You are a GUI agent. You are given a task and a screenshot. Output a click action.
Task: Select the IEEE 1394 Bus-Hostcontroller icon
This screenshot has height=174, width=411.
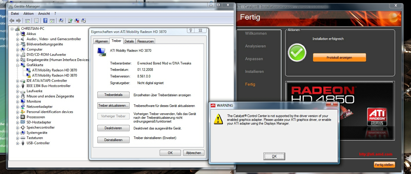click(x=23, y=86)
